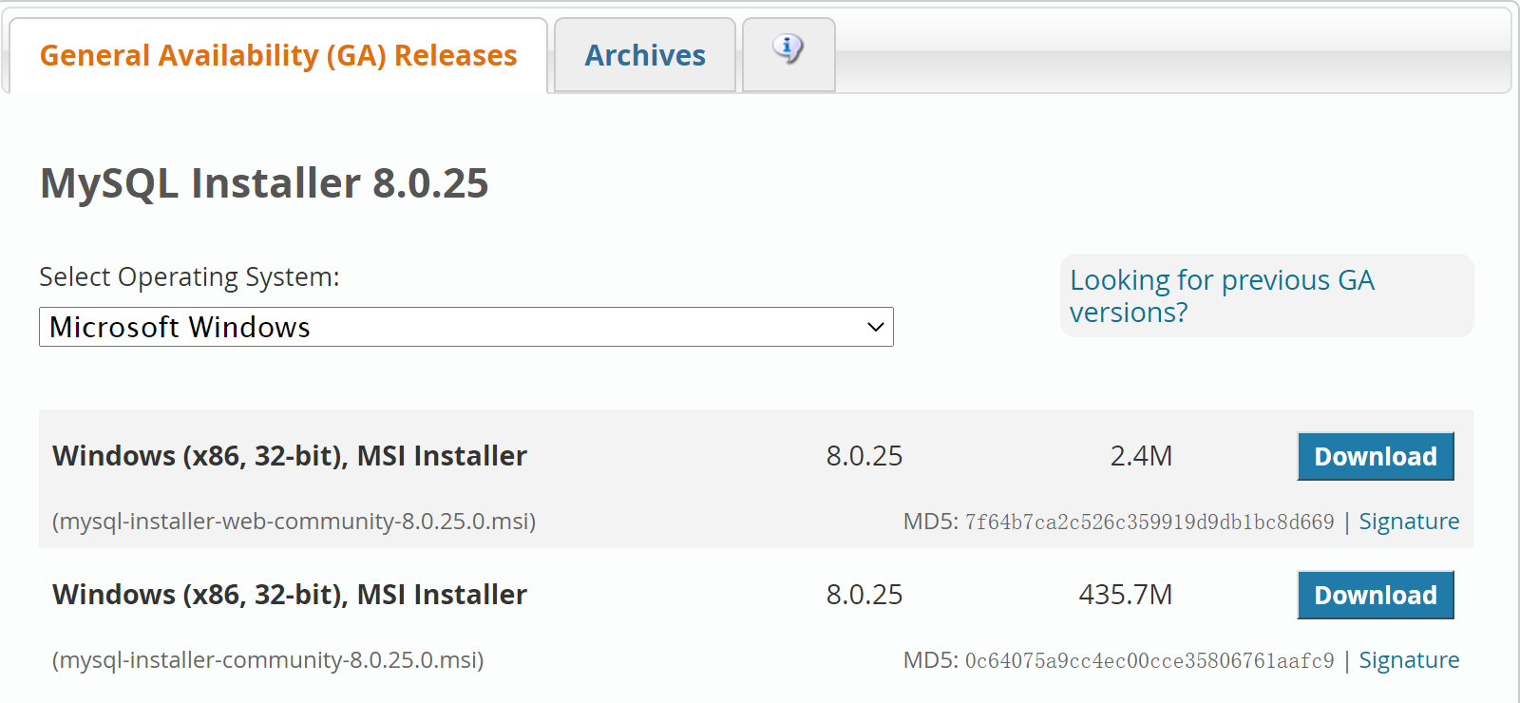Click filename mysql-installer-community-8.0.25.0.msi

point(268,660)
